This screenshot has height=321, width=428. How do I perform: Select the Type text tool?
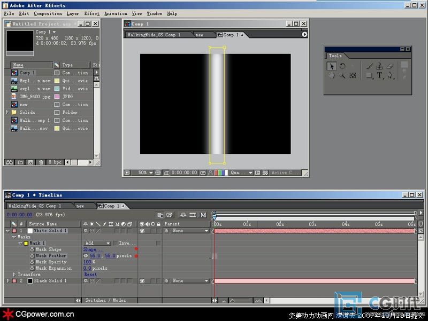379,75
